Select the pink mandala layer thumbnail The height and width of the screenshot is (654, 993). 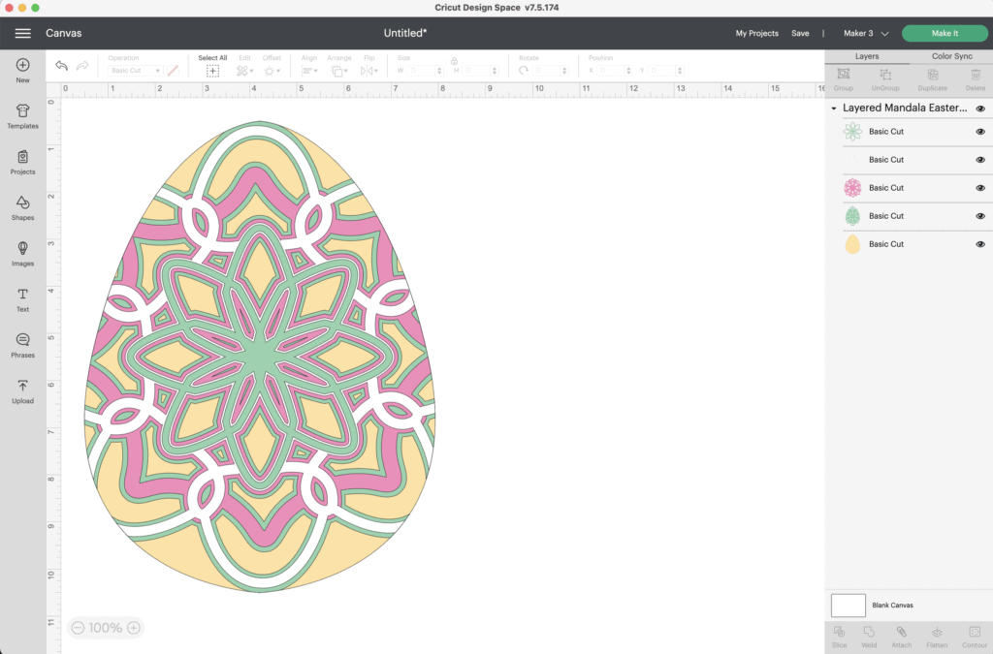tap(852, 188)
